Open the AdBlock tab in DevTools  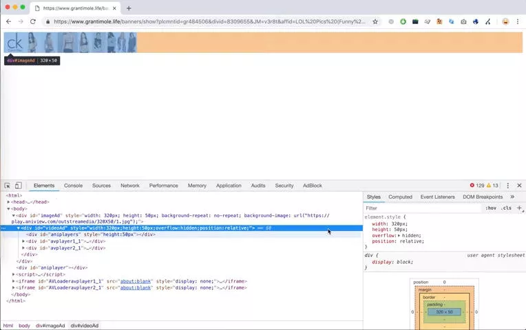pyautogui.click(x=313, y=185)
